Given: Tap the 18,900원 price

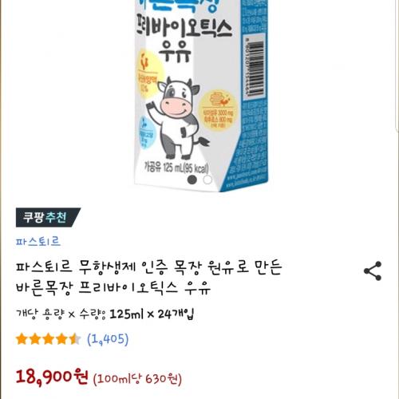Looking at the screenshot, I should (x=52, y=377).
